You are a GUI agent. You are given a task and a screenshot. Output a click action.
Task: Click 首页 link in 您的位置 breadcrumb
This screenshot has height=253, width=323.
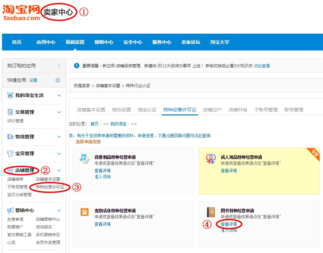[95, 124]
